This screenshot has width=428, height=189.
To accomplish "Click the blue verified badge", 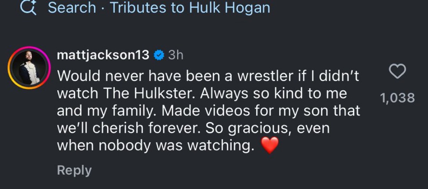I will tap(159, 55).
